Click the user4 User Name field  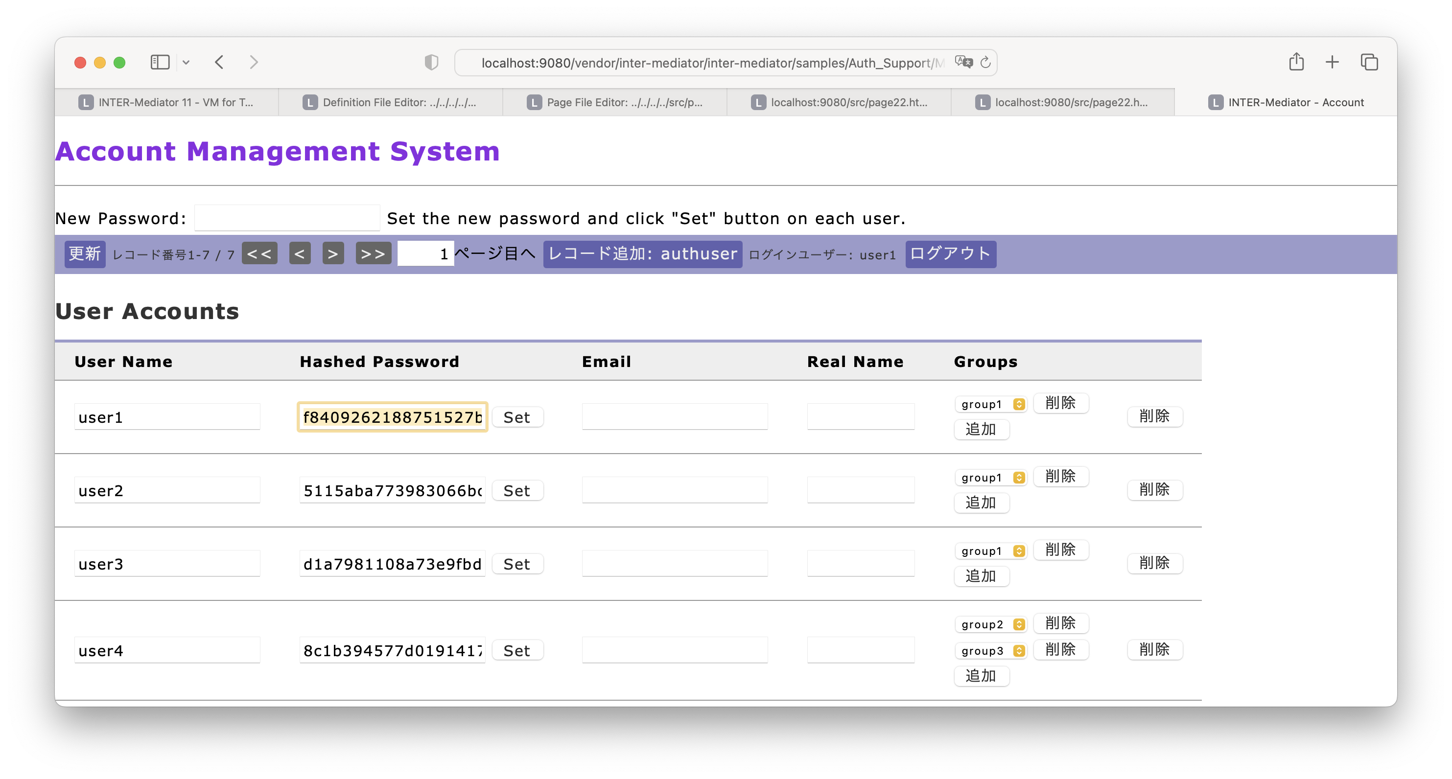167,650
